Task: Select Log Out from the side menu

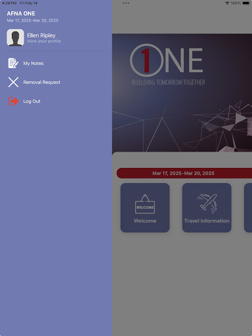Action: [56, 101]
